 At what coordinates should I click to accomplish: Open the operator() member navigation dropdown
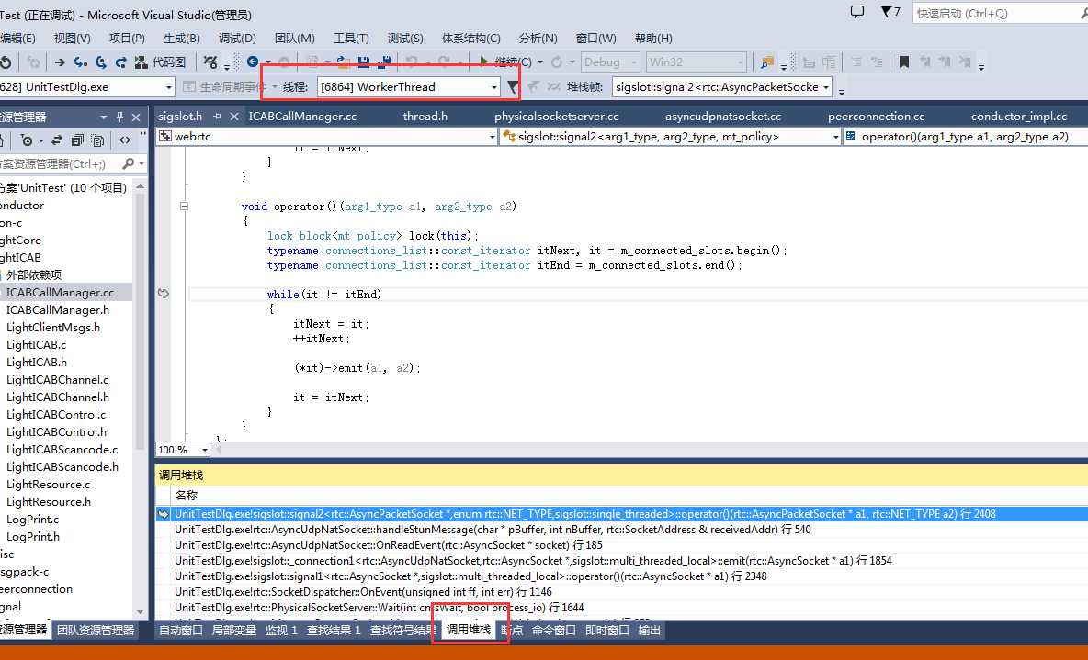coord(966,137)
